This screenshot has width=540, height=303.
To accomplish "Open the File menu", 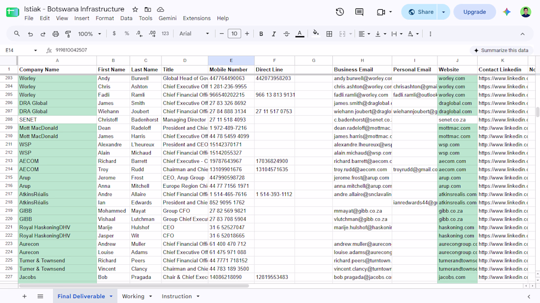I will pyautogui.click(x=29, y=18).
